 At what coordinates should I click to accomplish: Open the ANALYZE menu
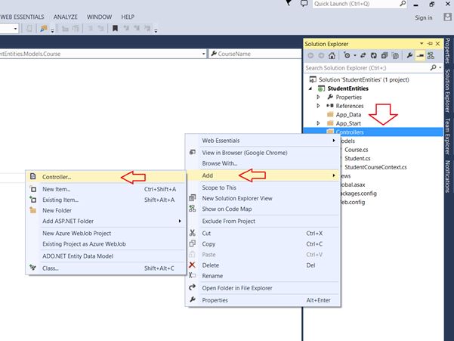click(66, 17)
